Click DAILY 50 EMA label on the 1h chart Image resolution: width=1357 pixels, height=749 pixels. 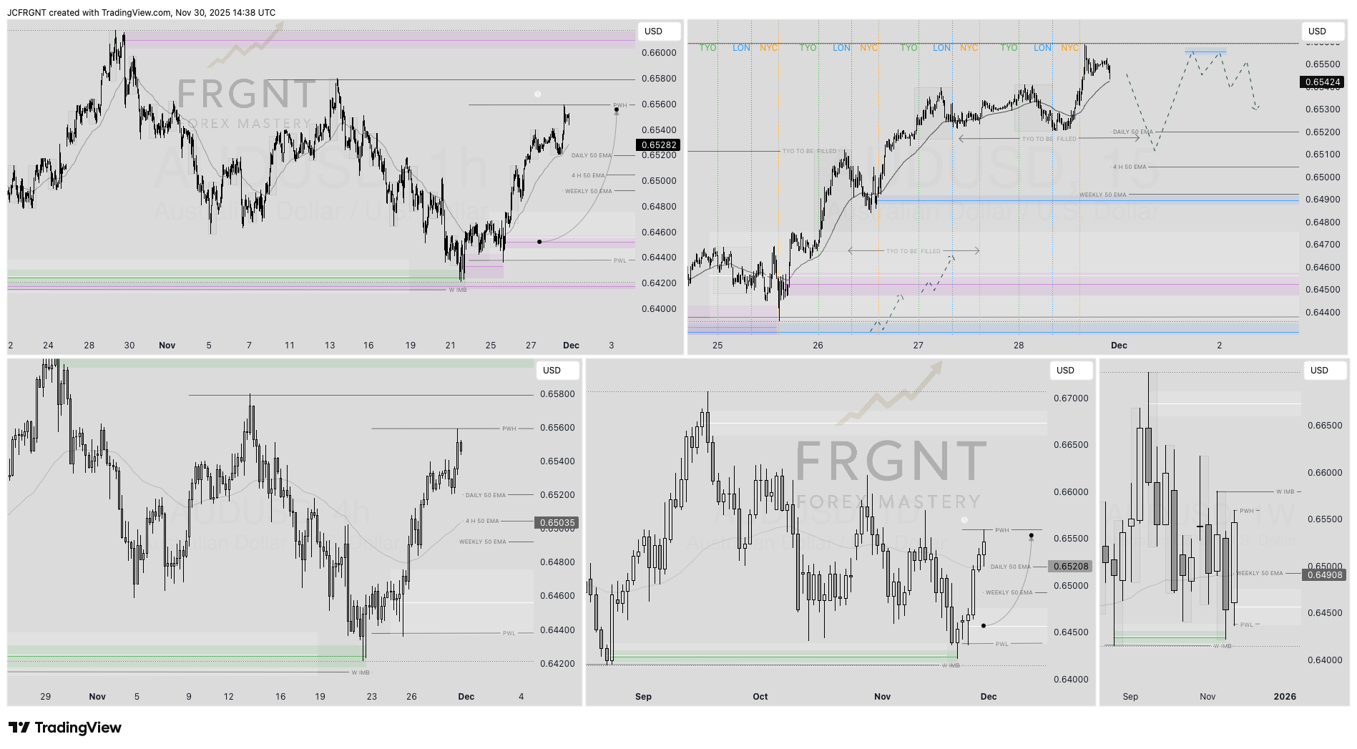[x=591, y=156]
